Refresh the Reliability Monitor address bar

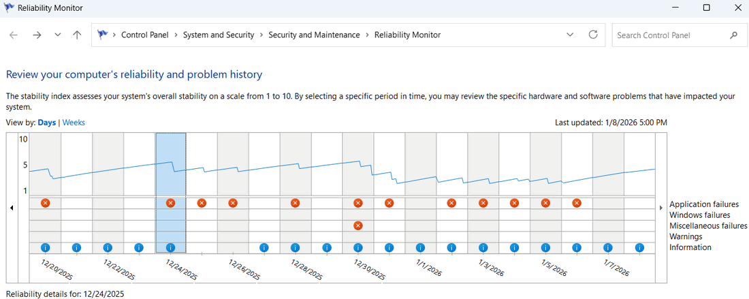[x=593, y=35]
